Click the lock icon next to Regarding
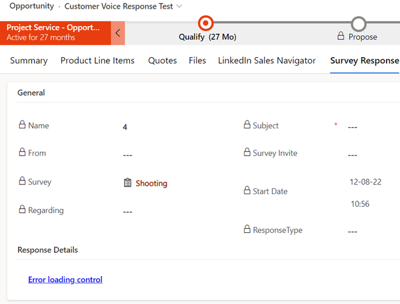Viewport: 400px width, 304px height. (22, 210)
